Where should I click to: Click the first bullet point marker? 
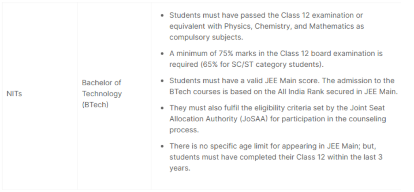pyautogui.click(x=163, y=16)
